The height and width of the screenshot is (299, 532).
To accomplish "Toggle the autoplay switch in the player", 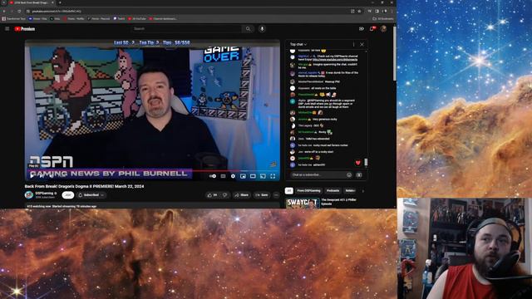I will point(213,176).
